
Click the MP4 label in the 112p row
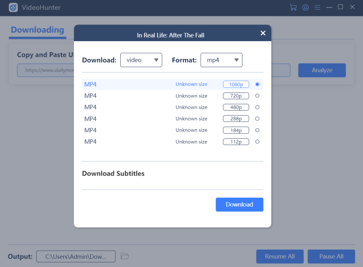[x=90, y=142]
